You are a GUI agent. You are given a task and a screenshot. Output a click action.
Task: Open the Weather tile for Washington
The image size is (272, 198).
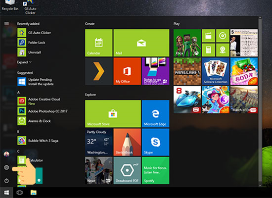pyautogui.click(x=99, y=142)
